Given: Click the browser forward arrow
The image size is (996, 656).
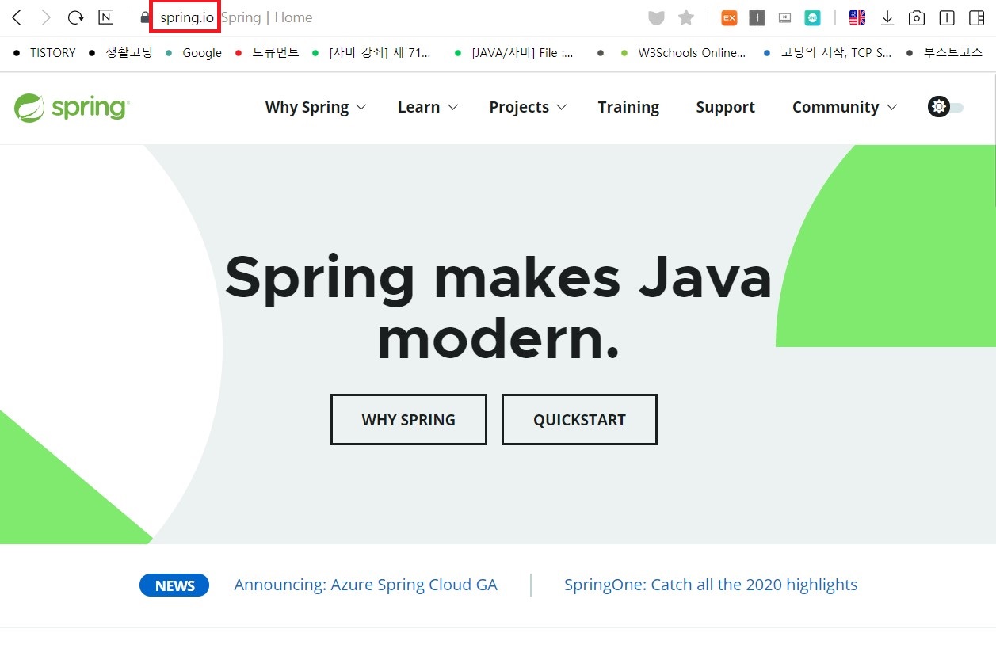Looking at the screenshot, I should [45, 17].
